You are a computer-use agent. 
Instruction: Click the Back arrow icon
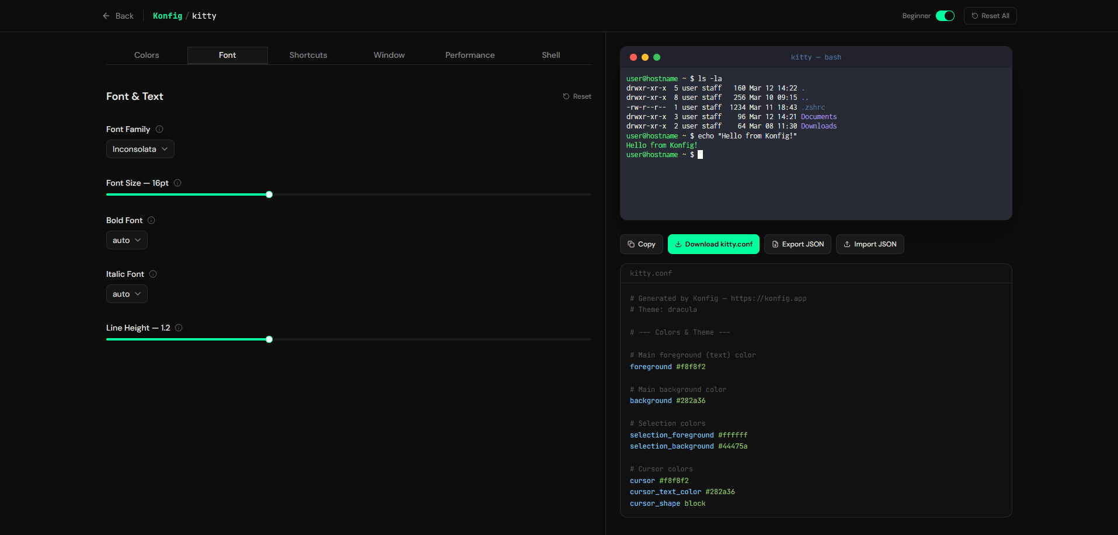(x=106, y=16)
